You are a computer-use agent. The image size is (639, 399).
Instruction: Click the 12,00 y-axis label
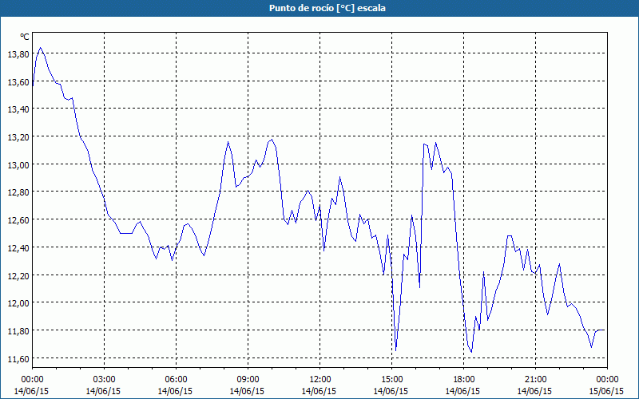18,304
